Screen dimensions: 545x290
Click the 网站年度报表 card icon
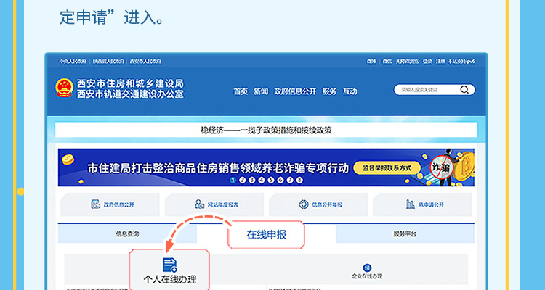tap(200, 204)
